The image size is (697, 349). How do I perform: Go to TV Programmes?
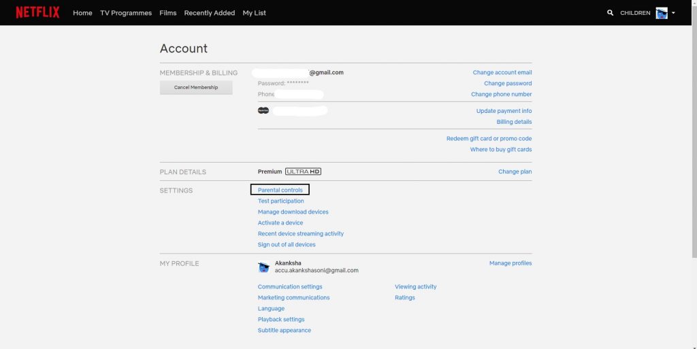[x=126, y=13]
